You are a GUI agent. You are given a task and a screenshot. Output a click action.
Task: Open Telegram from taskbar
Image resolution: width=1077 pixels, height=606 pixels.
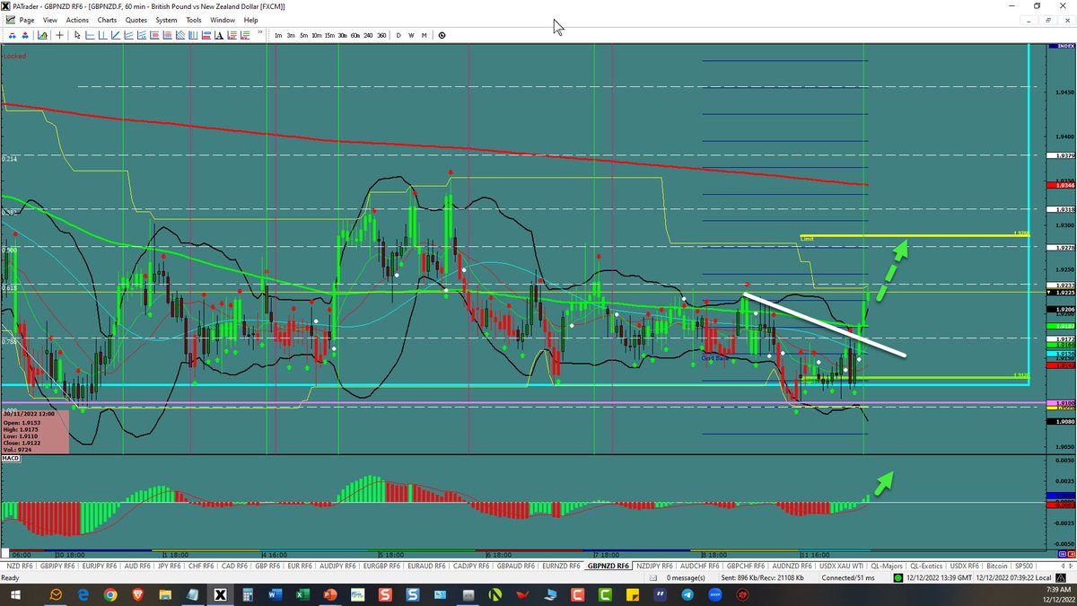coord(687,594)
